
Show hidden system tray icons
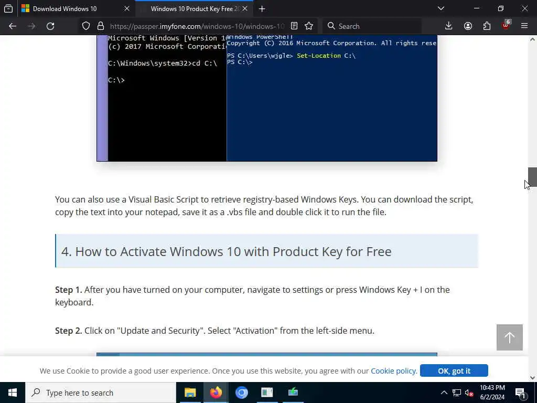click(x=444, y=393)
